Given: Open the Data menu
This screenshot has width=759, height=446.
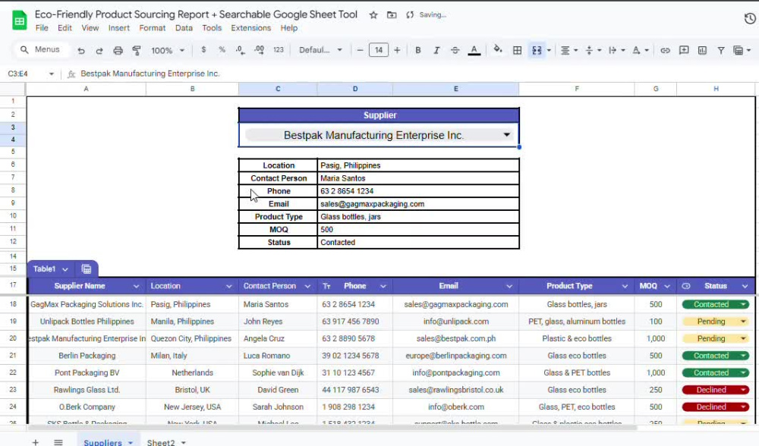Looking at the screenshot, I should click(x=184, y=28).
